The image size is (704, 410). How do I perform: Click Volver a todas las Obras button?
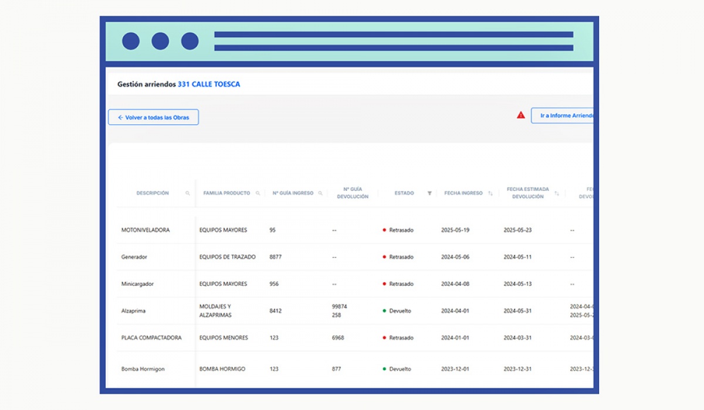[x=153, y=117]
